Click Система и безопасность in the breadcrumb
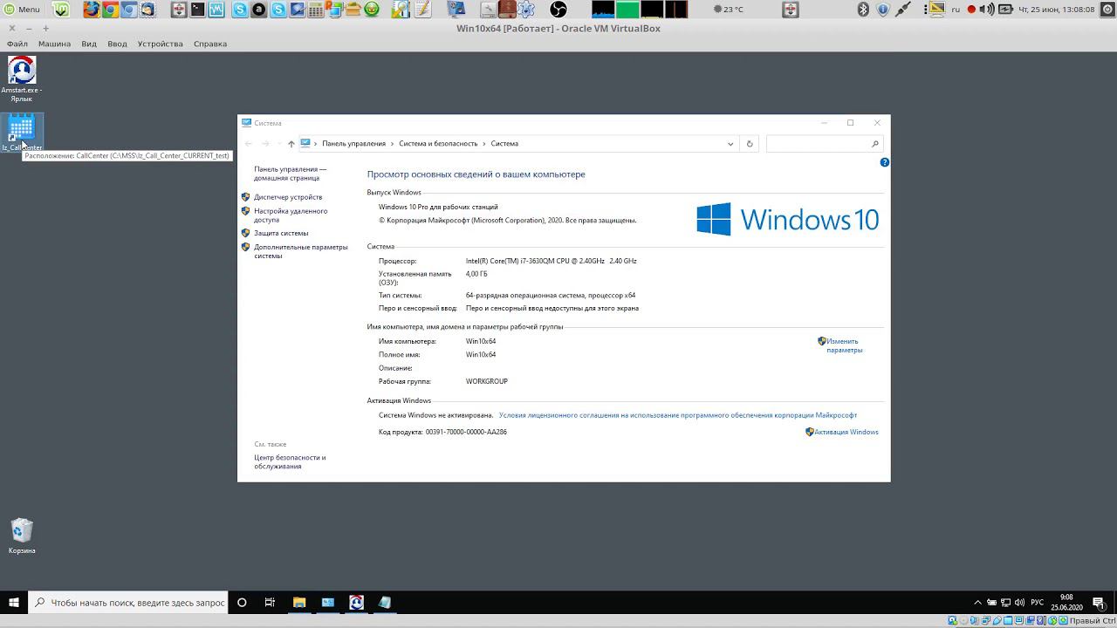Image resolution: width=1117 pixels, height=628 pixels. (438, 144)
